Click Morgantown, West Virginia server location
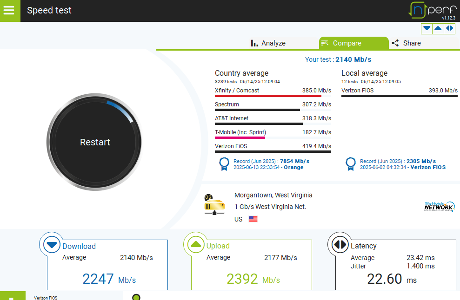Image resolution: width=460 pixels, height=300 pixels. [273, 195]
